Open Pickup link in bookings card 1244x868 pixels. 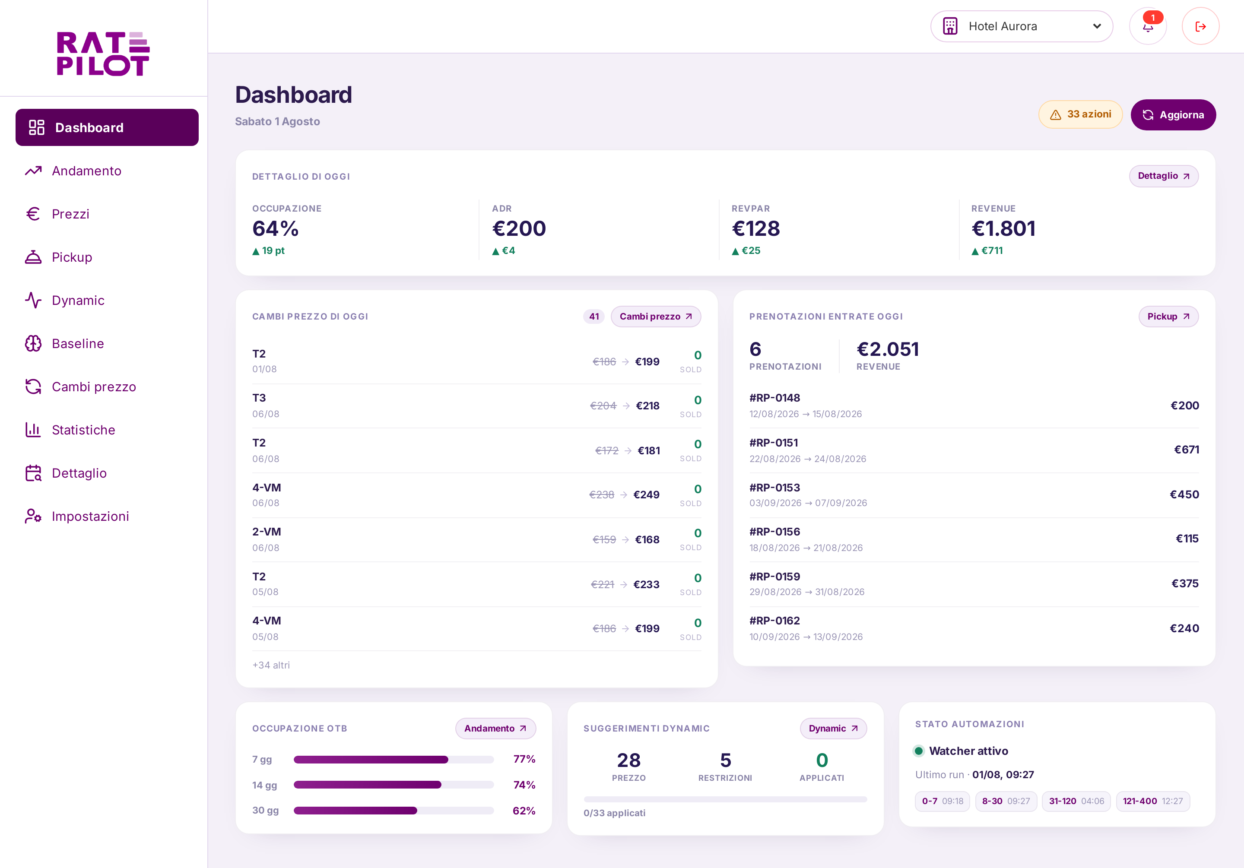coord(1168,317)
